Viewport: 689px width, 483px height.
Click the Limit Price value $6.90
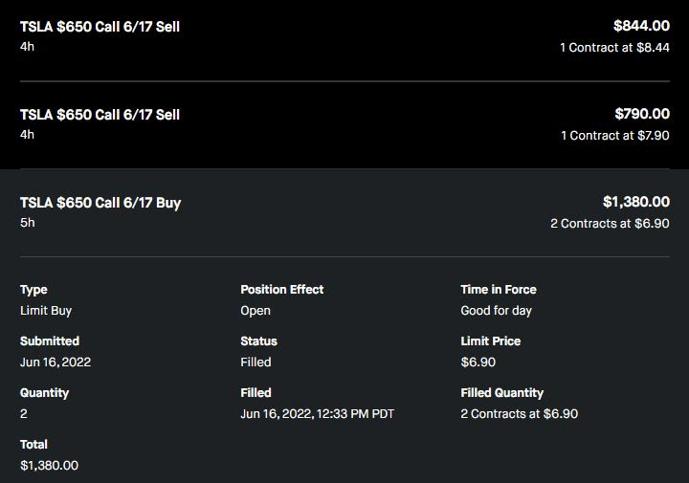pos(478,362)
